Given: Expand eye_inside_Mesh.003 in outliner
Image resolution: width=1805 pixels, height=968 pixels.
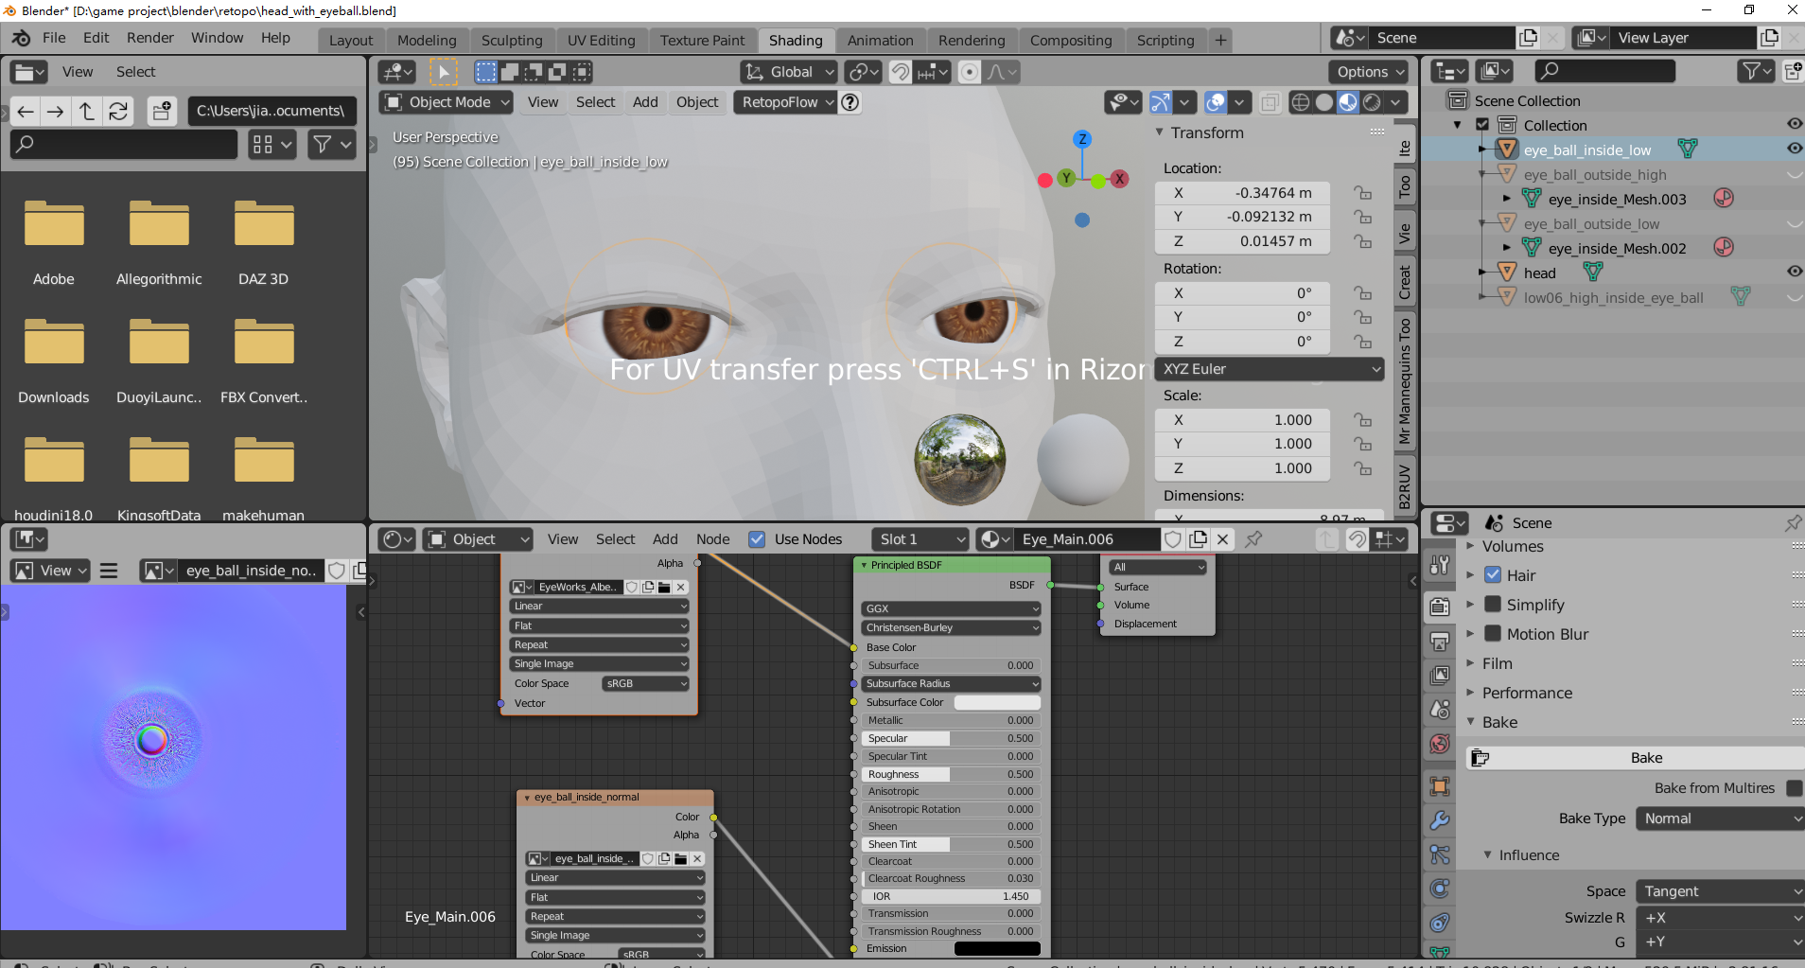Looking at the screenshot, I should click(1507, 199).
